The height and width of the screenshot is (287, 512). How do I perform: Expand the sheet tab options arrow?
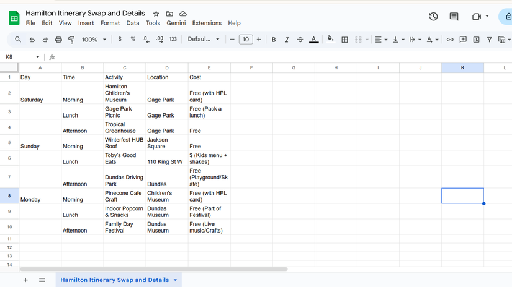point(175,280)
